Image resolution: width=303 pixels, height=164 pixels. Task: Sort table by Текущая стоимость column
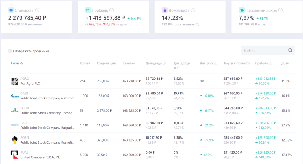(237, 63)
